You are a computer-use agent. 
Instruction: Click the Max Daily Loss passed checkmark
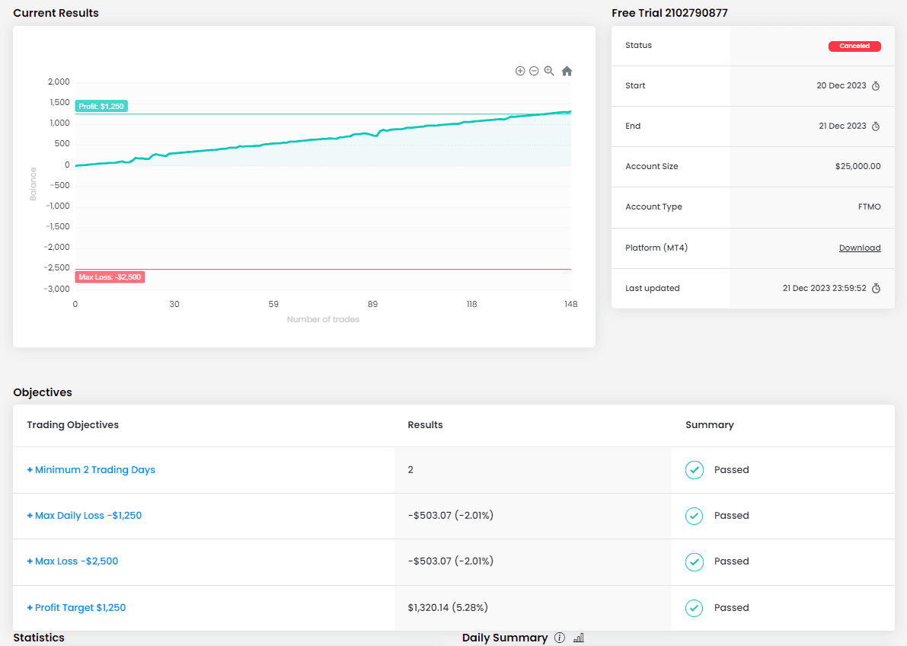click(x=694, y=516)
